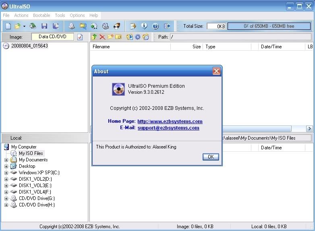
Task: Click the Filename column header
Action: click(x=130, y=47)
